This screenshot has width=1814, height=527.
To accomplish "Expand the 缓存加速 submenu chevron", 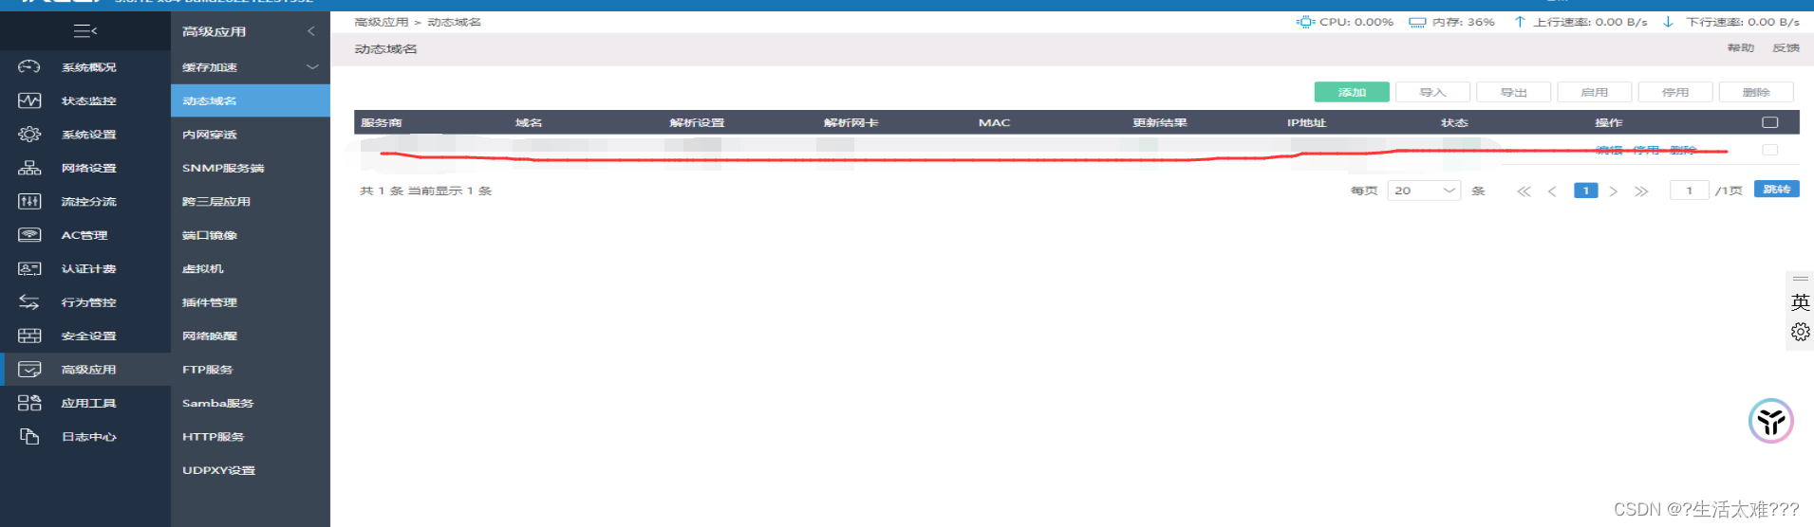I will (x=312, y=66).
